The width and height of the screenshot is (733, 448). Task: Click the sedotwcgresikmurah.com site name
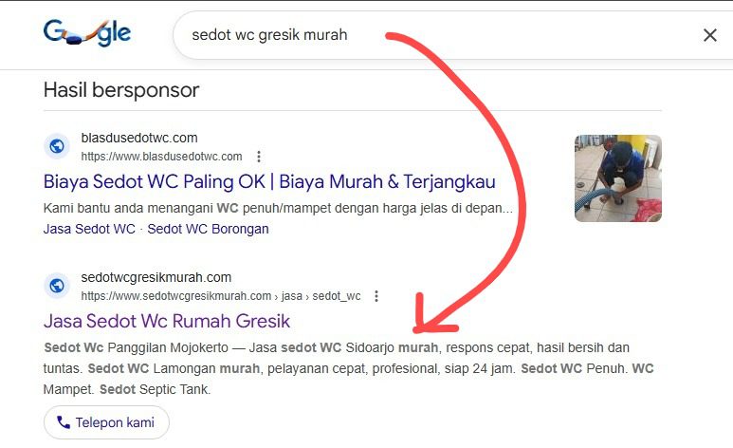(x=156, y=277)
